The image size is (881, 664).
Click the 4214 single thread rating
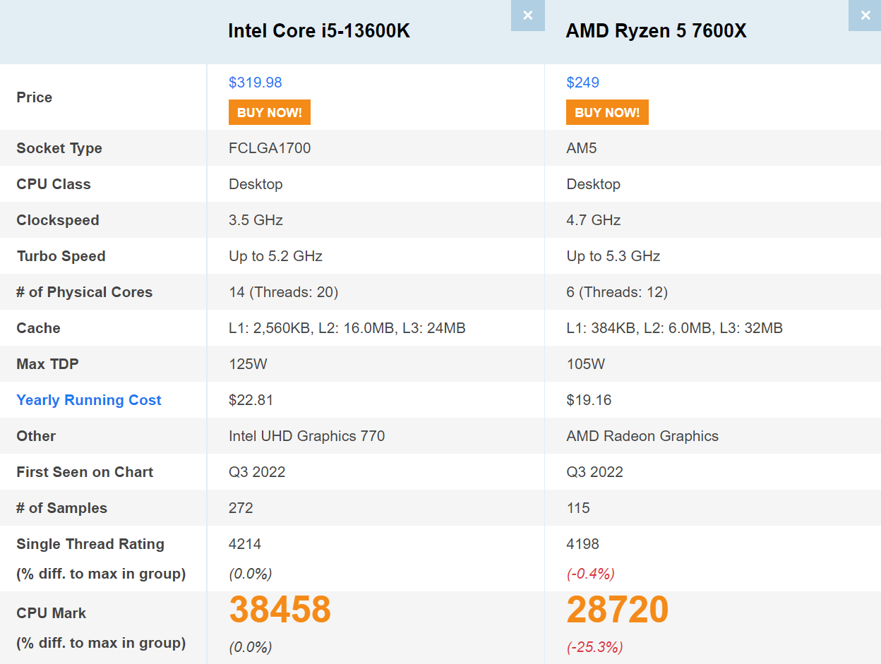click(245, 544)
